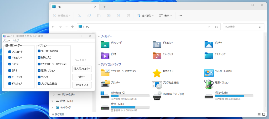Select the プリンター icon in Explorer

105,84
